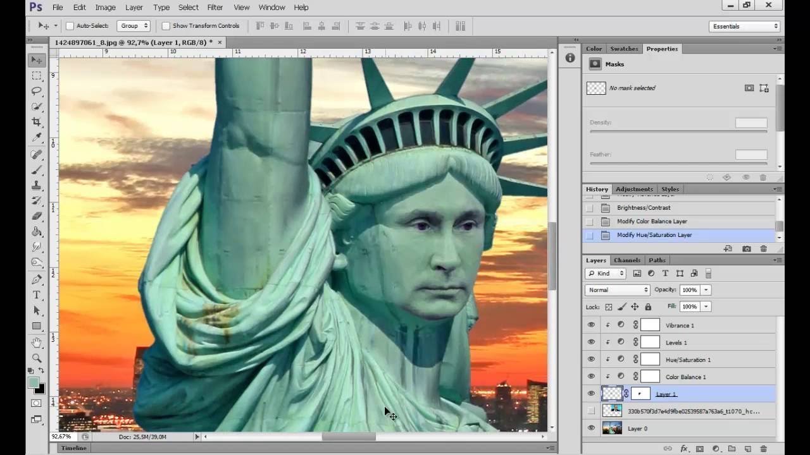Screen dimensions: 810x455
Task: Hide the Vibrance 1 layer
Action: (x=591, y=325)
